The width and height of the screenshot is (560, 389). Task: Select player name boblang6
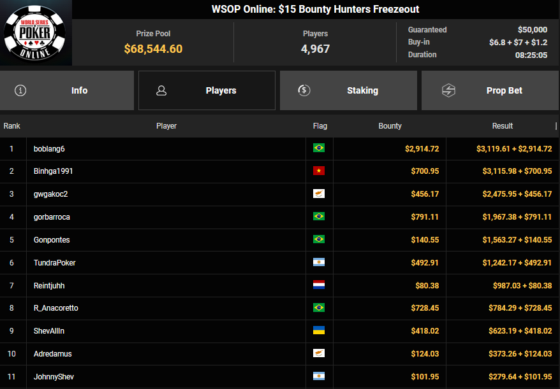pyautogui.click(x=49, y=149)
